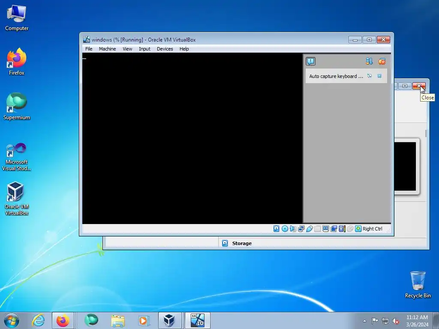This screenshot has width=439, height=329.
Task: Click the network adapters status icon
Action: click(301, 229)
